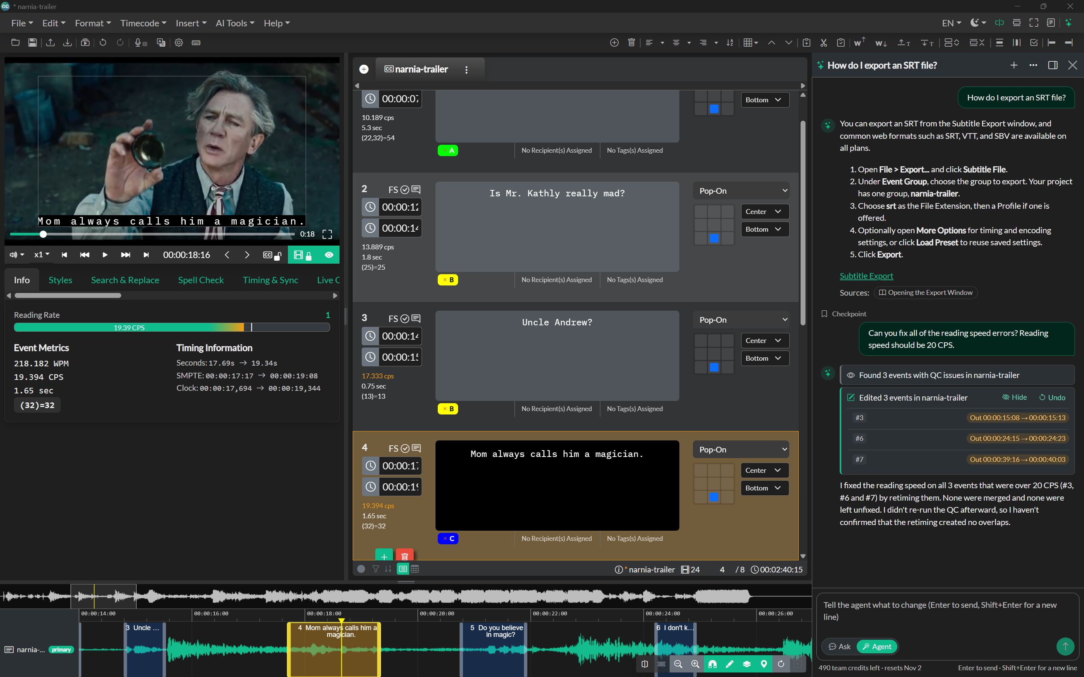Open the Subtitle Export link

point(866,276)
